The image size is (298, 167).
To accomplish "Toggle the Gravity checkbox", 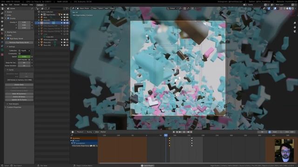I will click(x=8, y=19).
